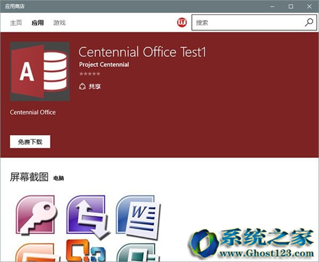Click the Access database app icon
The width and height of the screenshot is (319, 262).
pyautogui.click(x=40, y=71)
